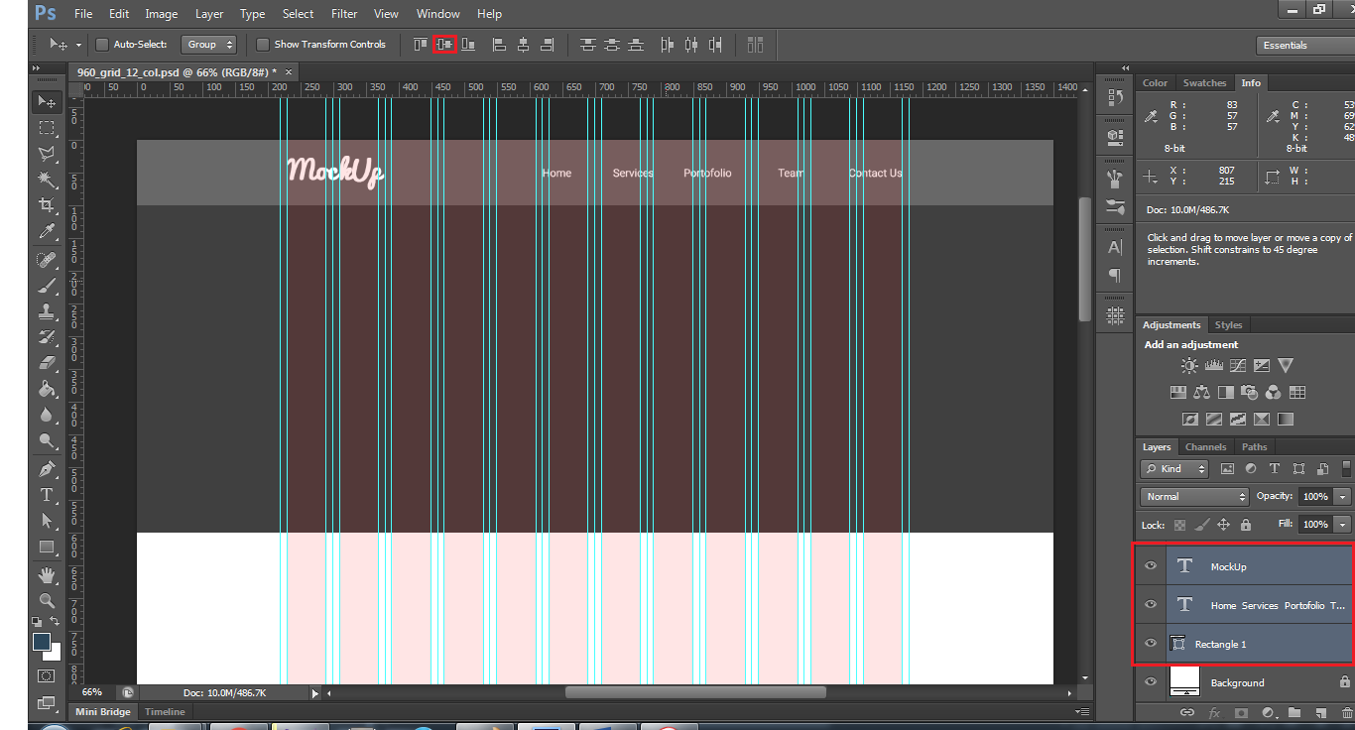Hide the MockUp text layer

(1151, 566)
